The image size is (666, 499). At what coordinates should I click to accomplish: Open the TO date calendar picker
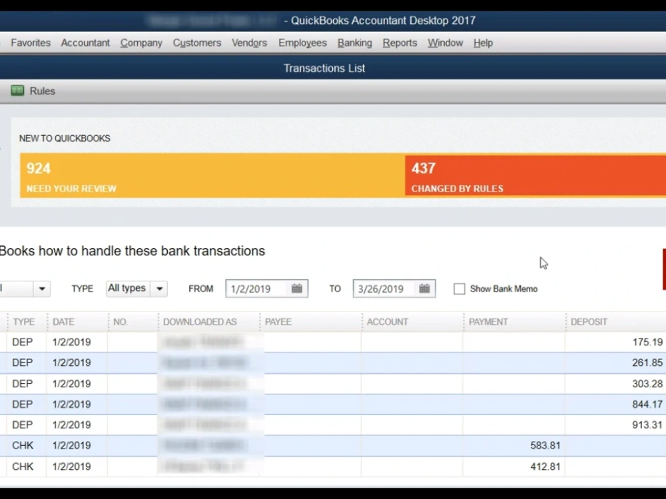tap(424, 289)
